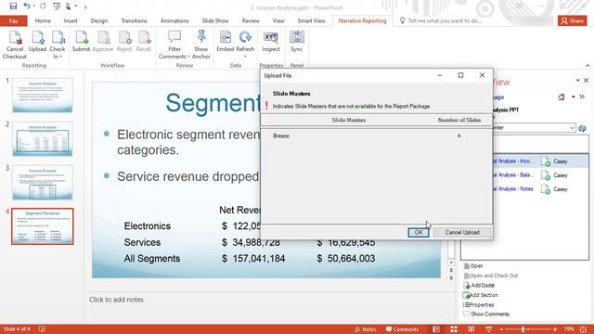Click OK in the Upload File dialog
The width and height of the screenshot is (594, 334).
pyautogui.click(x=419, y=233)
